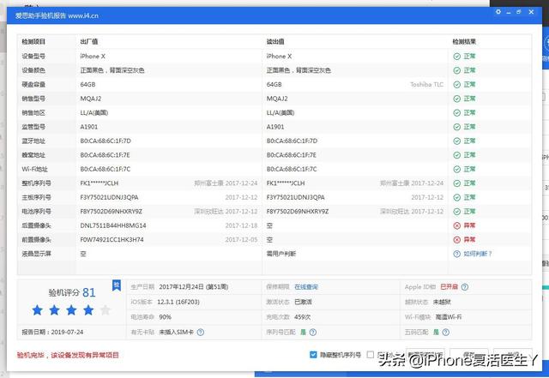Click factory value A1901 for 监管型号
This screenshot has width=549, height=378.
(89, 127)
